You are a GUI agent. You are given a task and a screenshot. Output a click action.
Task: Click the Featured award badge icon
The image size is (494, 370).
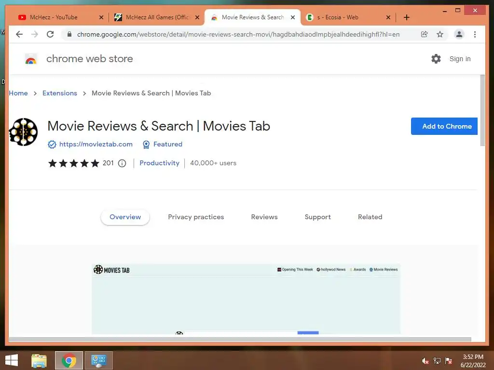(x=146, y=145)
